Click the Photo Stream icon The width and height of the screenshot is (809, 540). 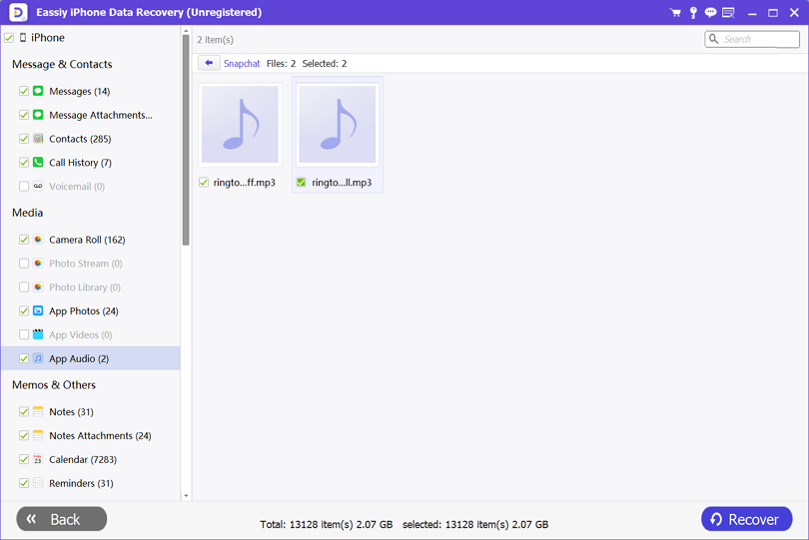(x=38, y=264)
